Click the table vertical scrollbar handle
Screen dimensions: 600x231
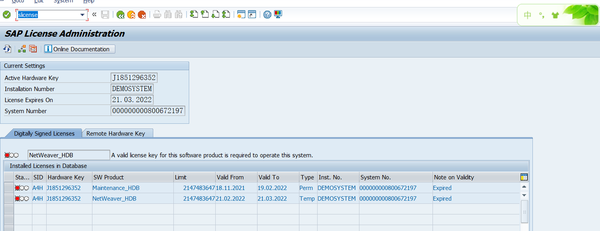(524, 212)
